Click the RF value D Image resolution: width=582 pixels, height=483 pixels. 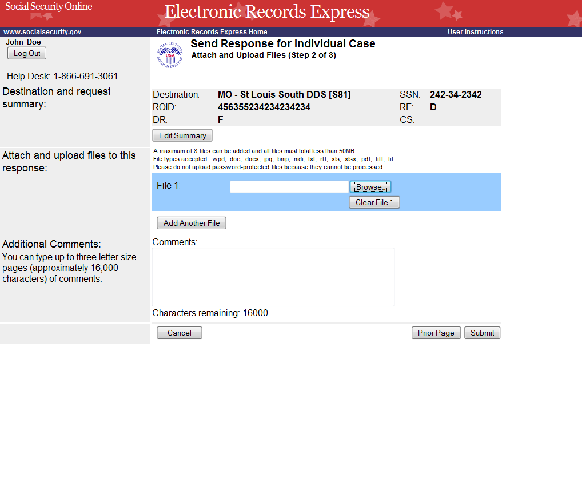[x=433, y=107]
